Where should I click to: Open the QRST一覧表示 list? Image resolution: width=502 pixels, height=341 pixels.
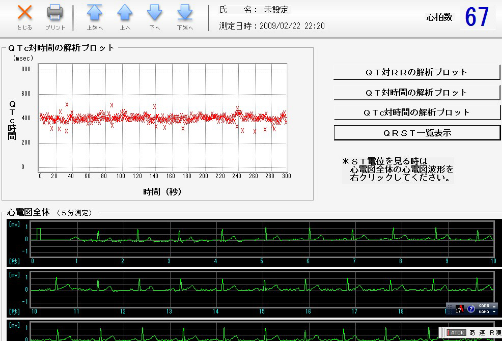(x=417, y=132)
